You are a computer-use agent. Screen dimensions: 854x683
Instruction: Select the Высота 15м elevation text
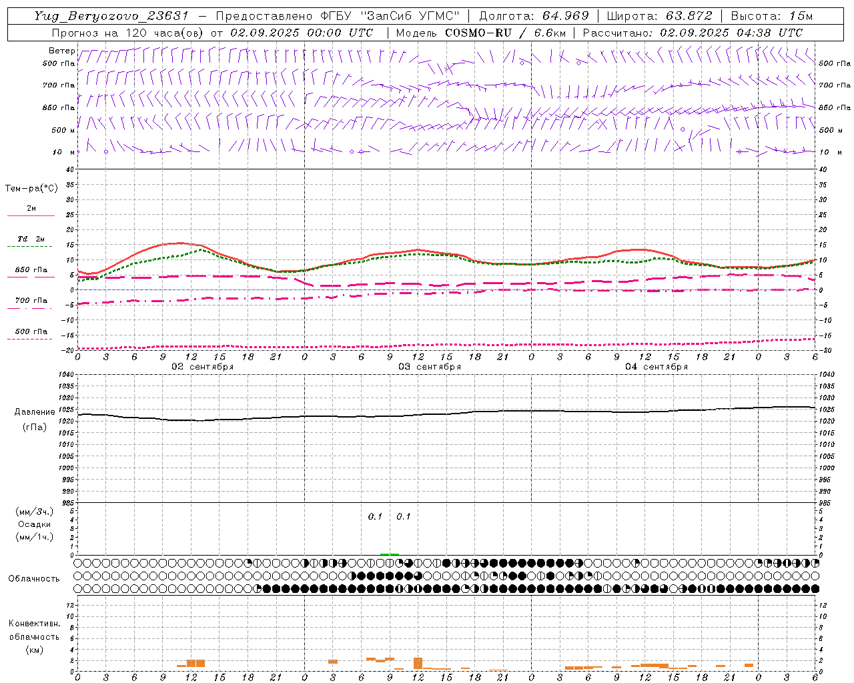tap(771, 16)
